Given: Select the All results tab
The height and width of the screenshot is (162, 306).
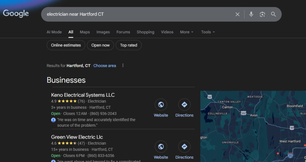Looking at the screenshot, I should pos(71,32).
